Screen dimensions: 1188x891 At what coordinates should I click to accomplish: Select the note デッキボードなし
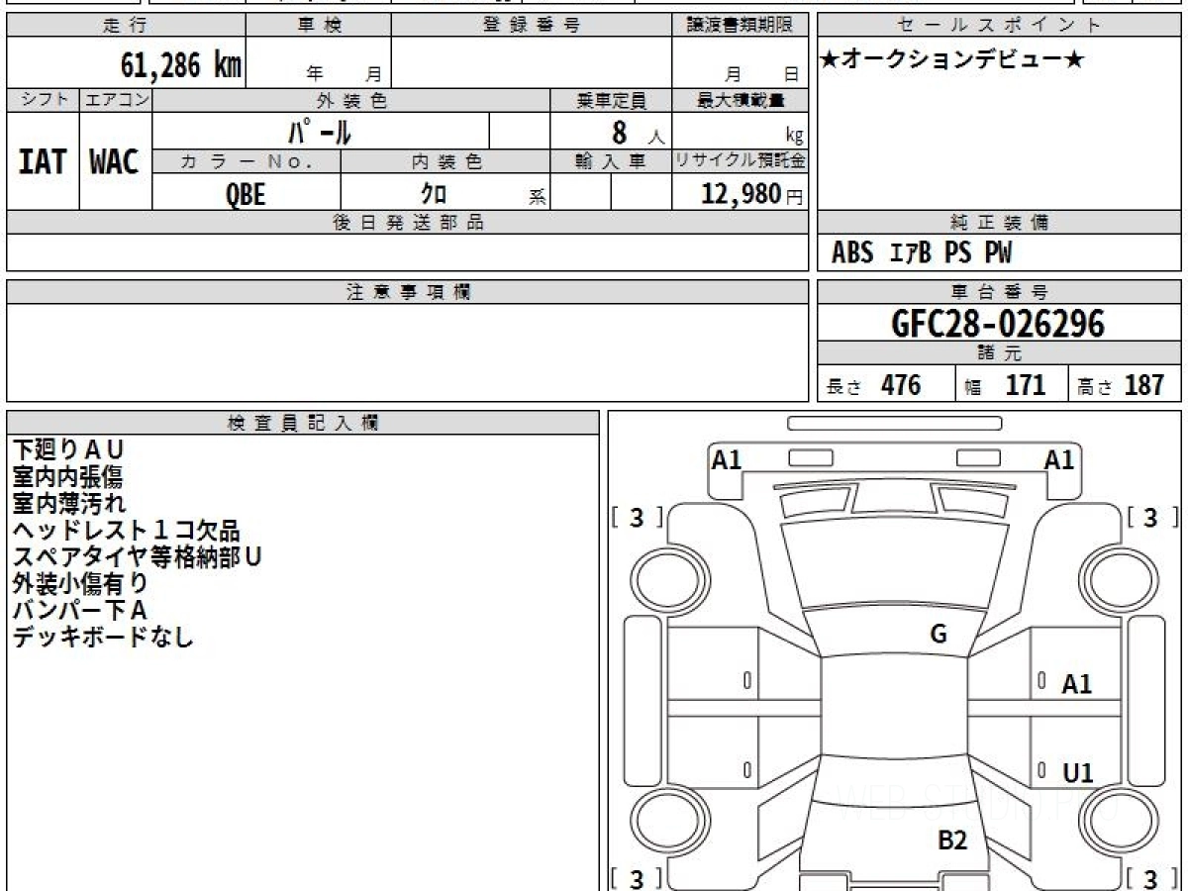point(103,638)
